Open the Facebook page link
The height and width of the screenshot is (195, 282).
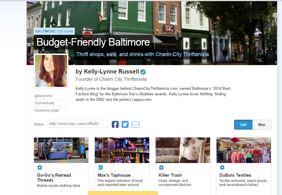tap(47, 110)
